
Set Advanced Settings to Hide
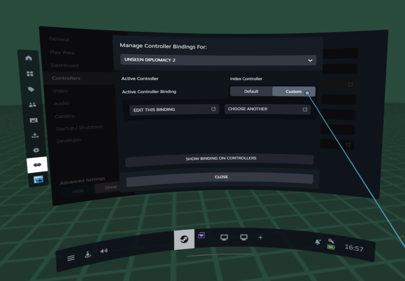point(78,191)
